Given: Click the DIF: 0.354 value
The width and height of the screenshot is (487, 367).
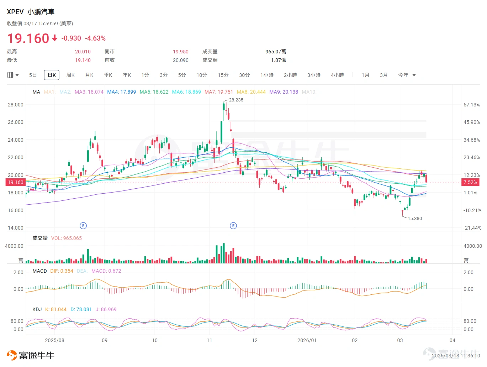Looking at the screenshot, I should [62, 271].
